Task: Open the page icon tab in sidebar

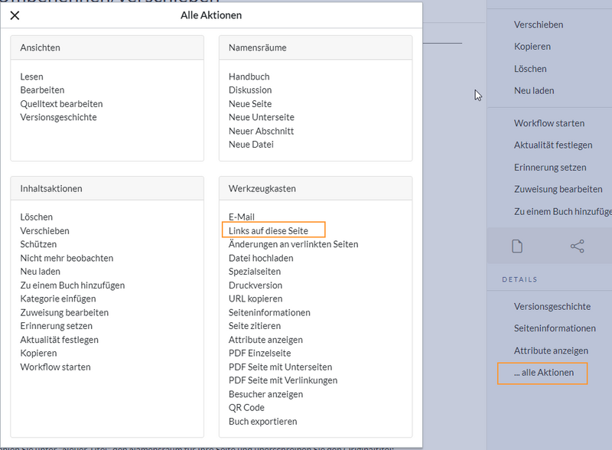Action: click(517, 246)
